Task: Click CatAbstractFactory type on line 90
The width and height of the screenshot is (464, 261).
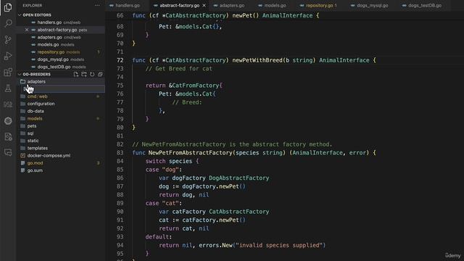Action: point(239,212)
